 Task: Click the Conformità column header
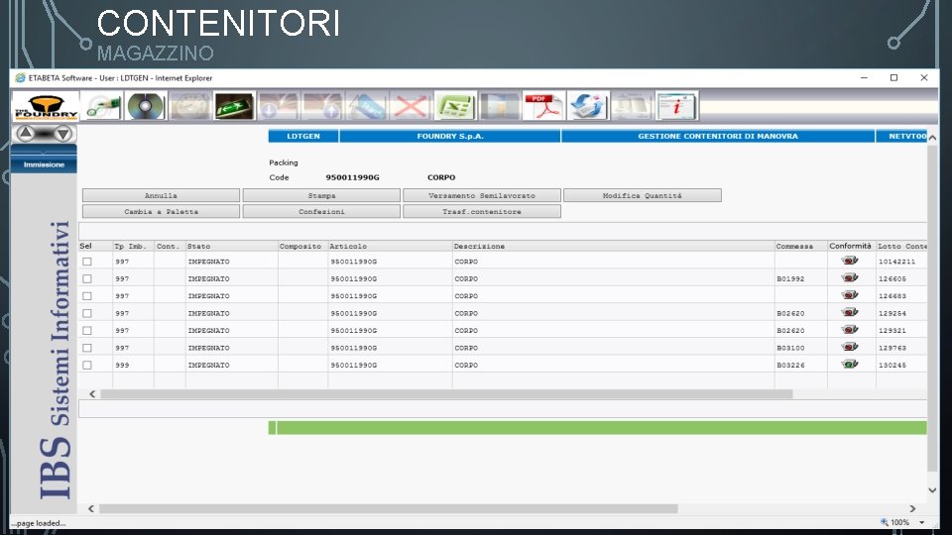pos(850,247)
